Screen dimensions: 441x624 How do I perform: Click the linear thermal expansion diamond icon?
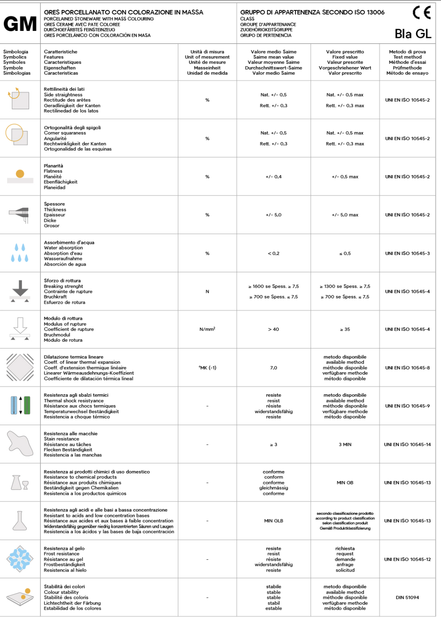click(20, 367)
